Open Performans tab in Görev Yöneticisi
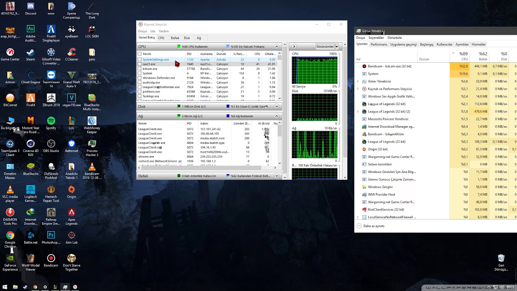Viewport: 517px width, 291px height. pyautogui.click(x=379, y=44)
